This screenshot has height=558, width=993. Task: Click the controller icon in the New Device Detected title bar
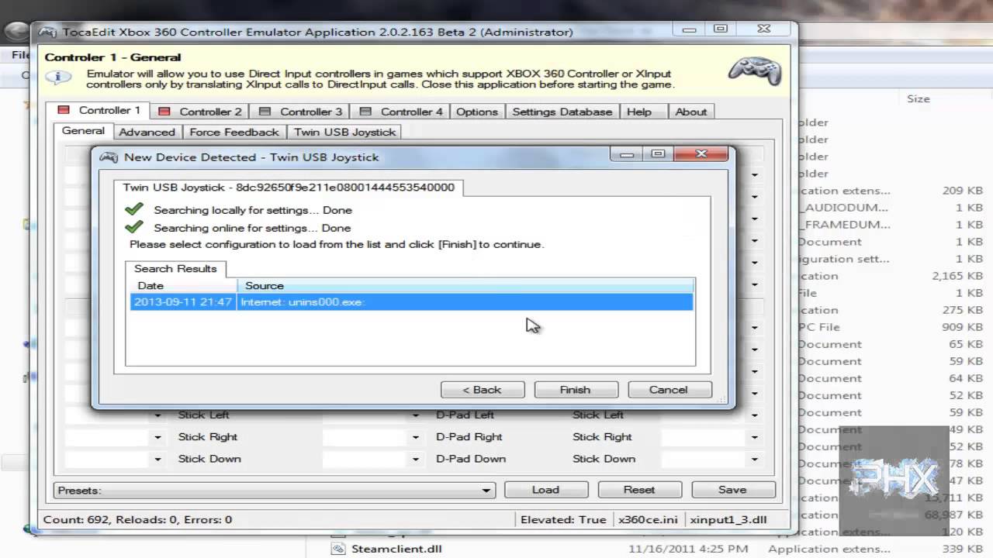[108, 157]
